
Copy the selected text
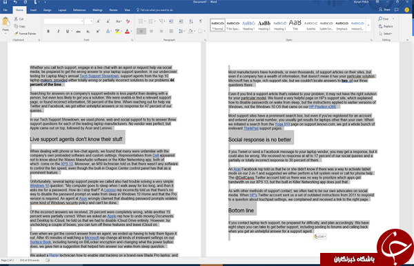pos(20,26)
